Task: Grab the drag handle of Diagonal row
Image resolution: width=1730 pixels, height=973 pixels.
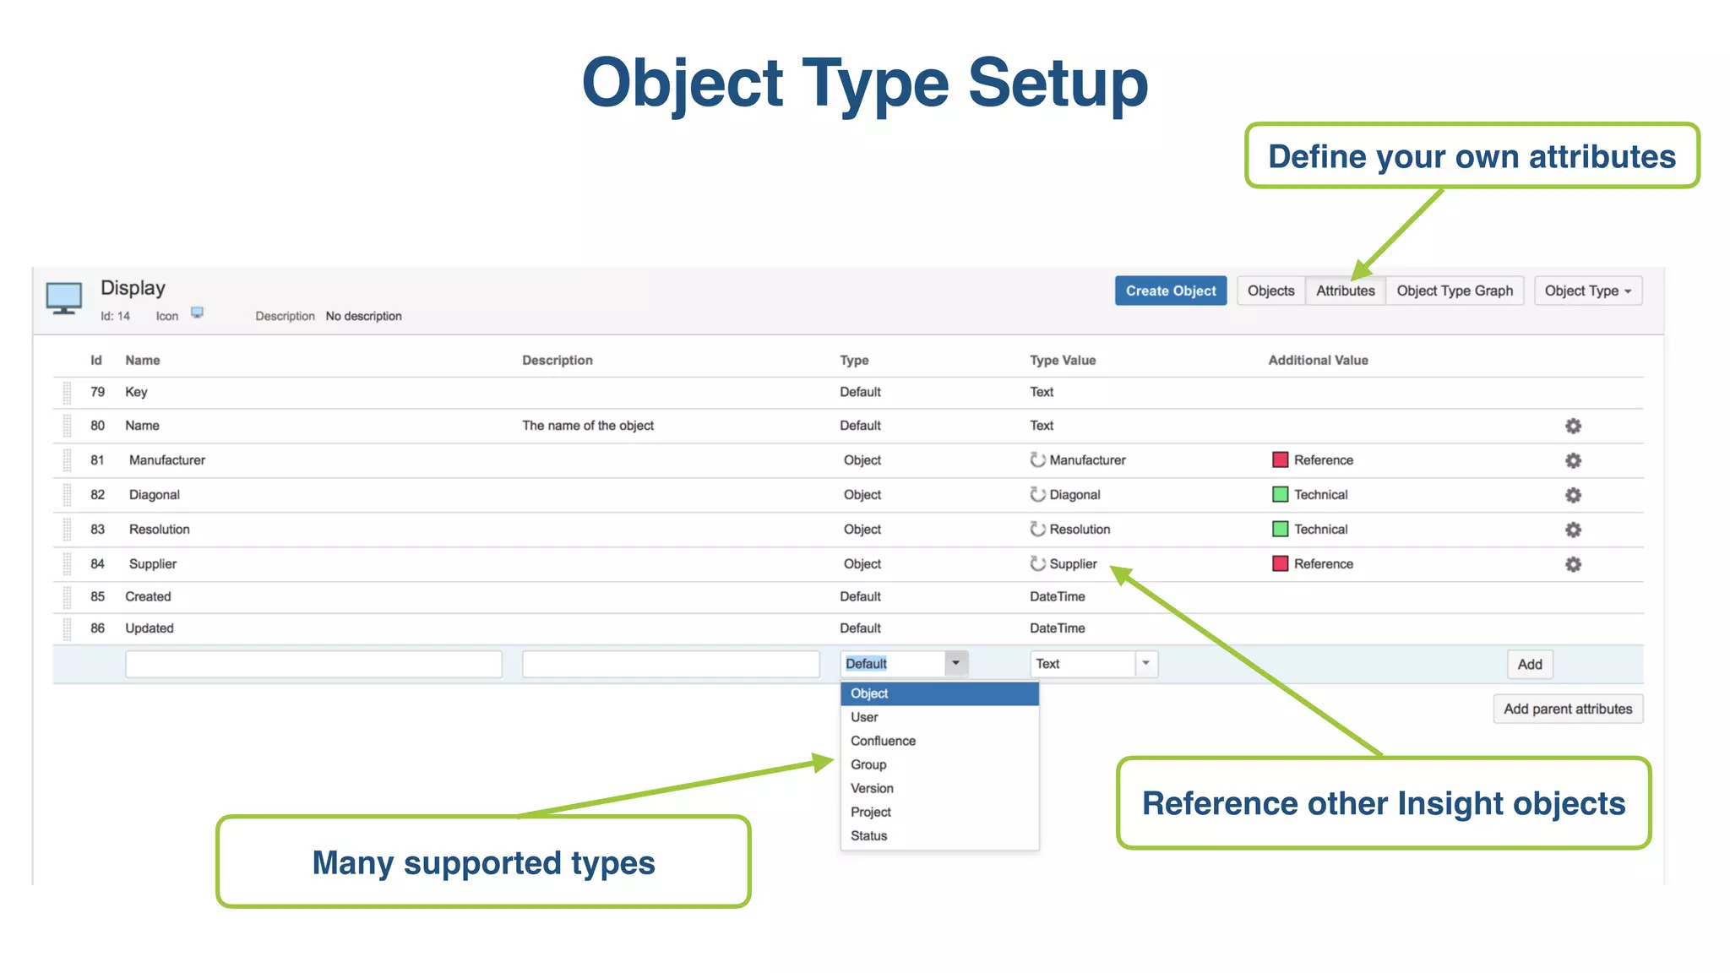Action: [67, 495]
